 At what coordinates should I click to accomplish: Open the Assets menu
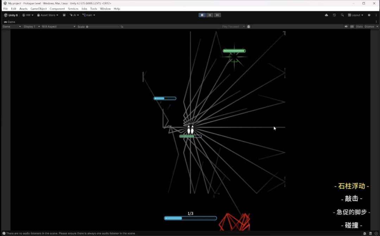[x=23, y=9]
